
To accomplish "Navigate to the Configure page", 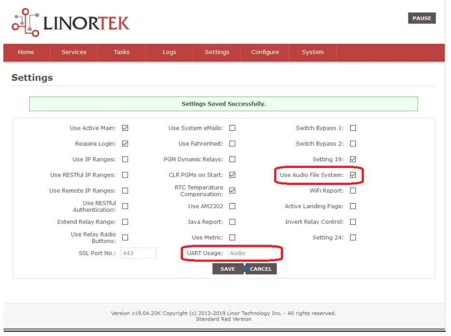I will 264,52.
